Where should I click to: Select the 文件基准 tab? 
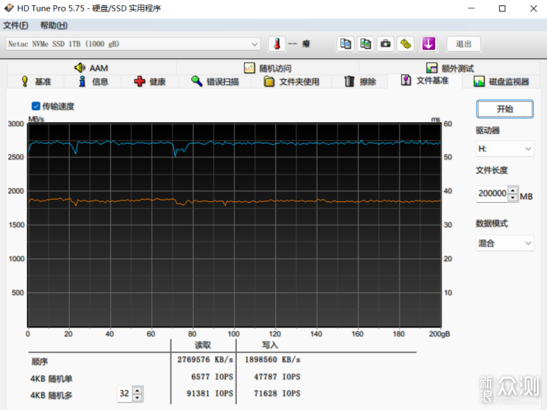[x=425, y=80]
